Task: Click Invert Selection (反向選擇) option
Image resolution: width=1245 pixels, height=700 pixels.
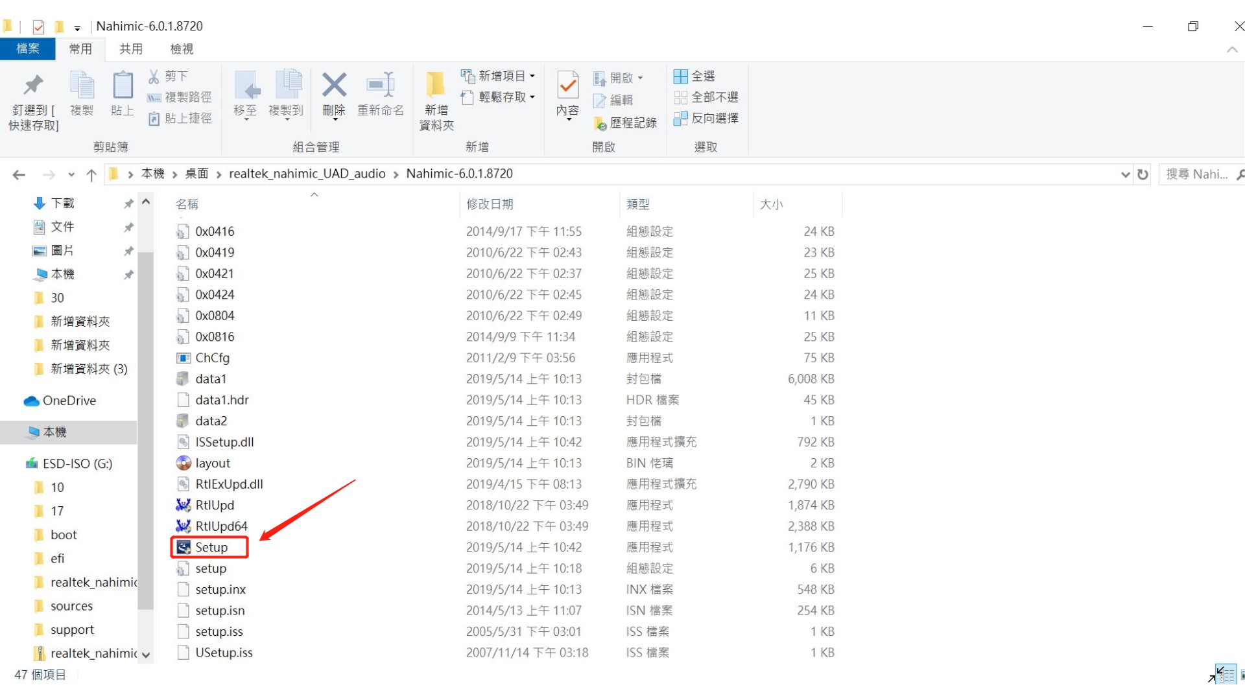Action: coord(707,119)
